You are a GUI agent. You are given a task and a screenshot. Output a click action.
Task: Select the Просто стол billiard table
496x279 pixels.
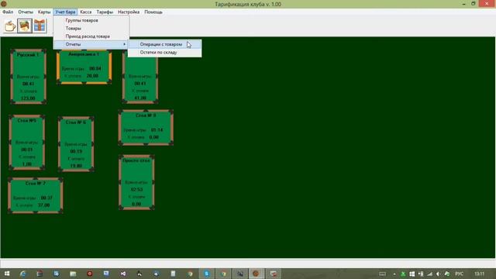[x=136, y=182]
